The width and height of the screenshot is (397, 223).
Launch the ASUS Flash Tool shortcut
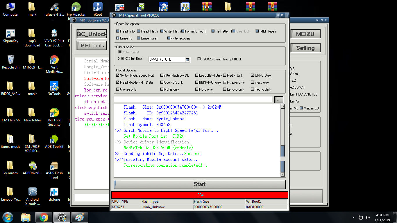(x=54, y=170)
